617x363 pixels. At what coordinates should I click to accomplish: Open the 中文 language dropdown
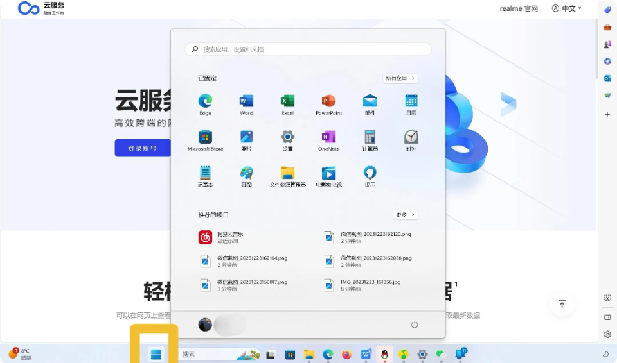(x=567, y=8)
